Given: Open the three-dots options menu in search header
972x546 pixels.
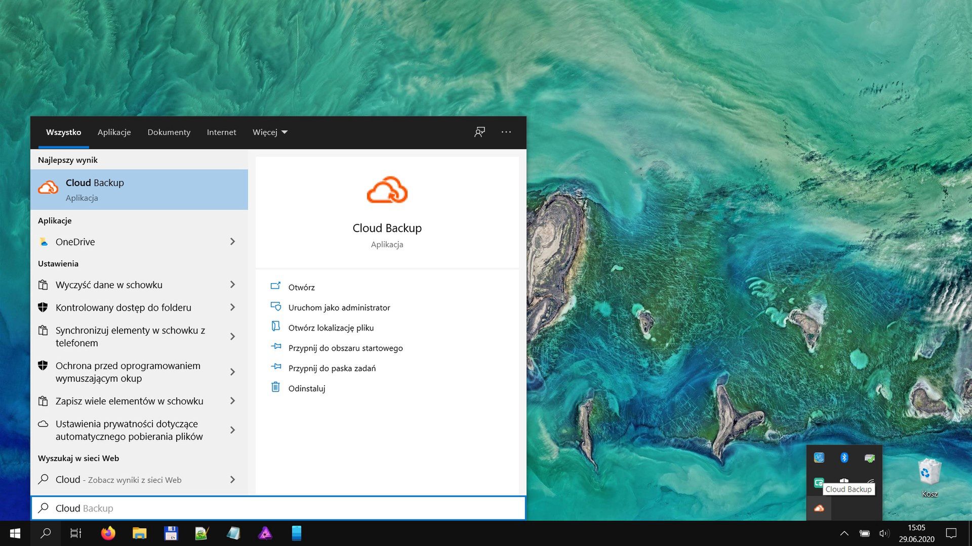Looking at the screenshot, I should (x=506, y=132).
